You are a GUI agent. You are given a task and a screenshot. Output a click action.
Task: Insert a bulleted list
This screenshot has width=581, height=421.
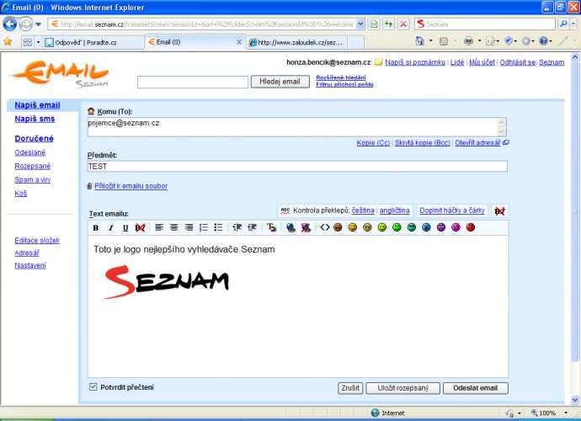pos(219,227)
